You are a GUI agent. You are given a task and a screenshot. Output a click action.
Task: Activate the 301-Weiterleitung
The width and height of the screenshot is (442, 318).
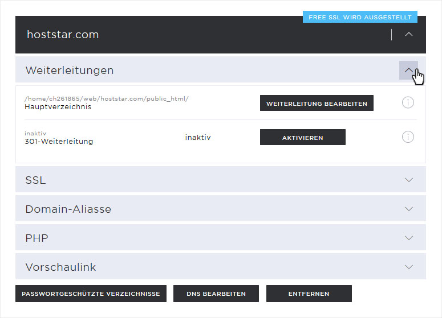coord(302,137)
